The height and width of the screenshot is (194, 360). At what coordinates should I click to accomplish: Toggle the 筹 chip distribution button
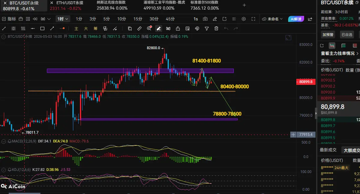click(x=96, y=28)
